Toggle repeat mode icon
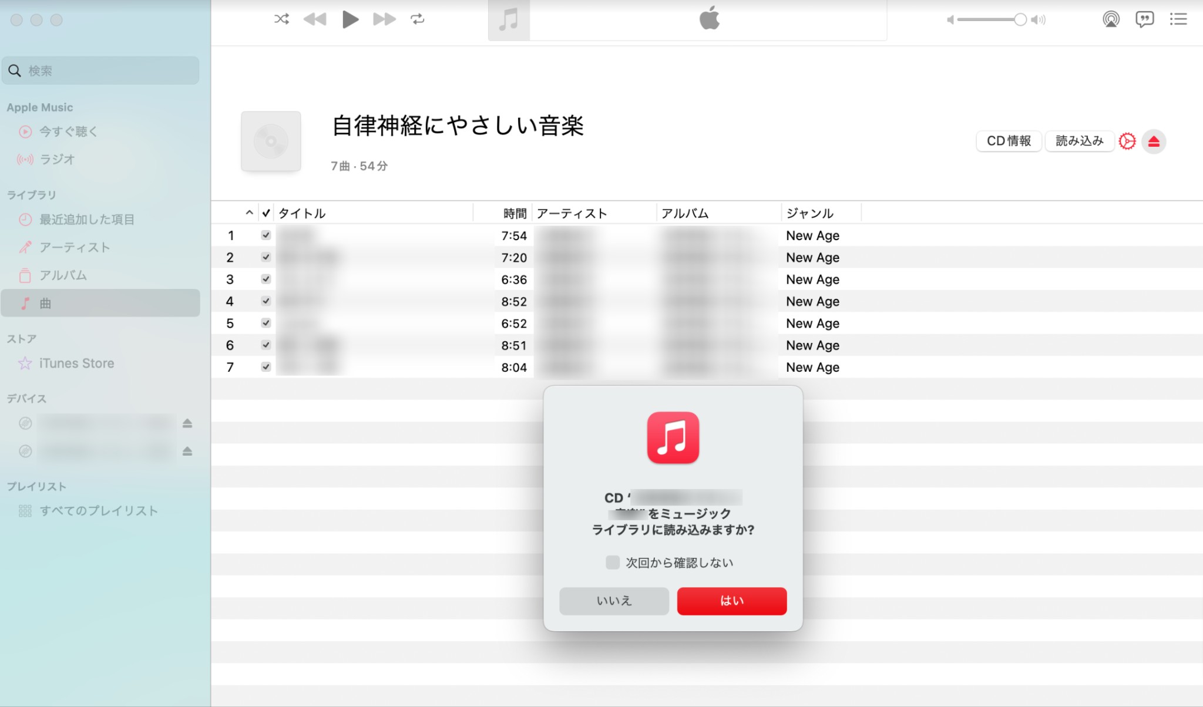The height and width of the screenshot is (707, 1203). coord(418,19)
